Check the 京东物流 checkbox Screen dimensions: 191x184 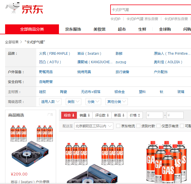pyautogui.click(x=118, y=126)
